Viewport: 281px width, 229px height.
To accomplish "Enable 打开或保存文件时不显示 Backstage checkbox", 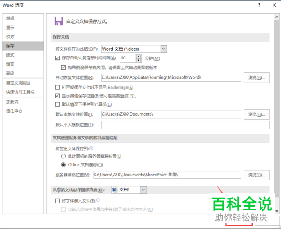I will click(57, 87).
